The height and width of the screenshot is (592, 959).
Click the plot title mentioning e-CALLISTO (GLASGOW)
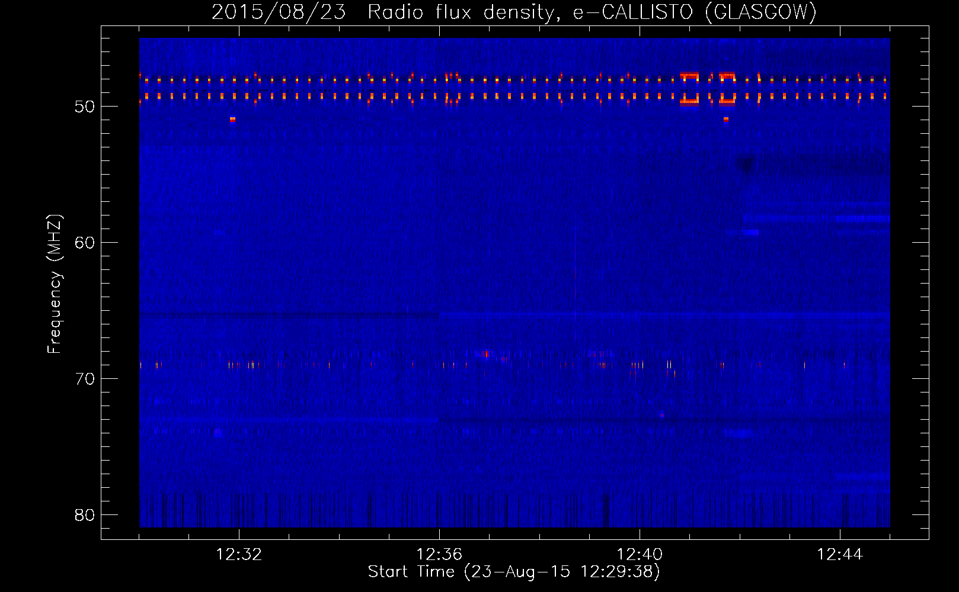(x=514, y=12)
